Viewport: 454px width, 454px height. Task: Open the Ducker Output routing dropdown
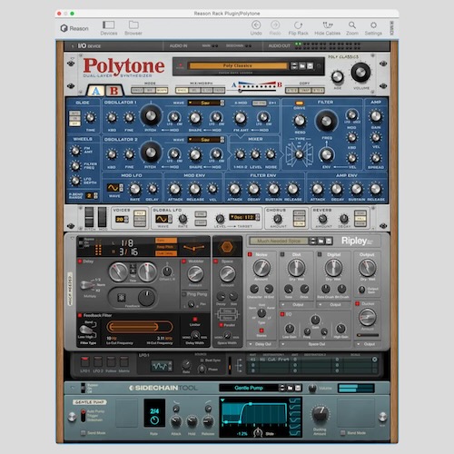[x=368, y=344]
